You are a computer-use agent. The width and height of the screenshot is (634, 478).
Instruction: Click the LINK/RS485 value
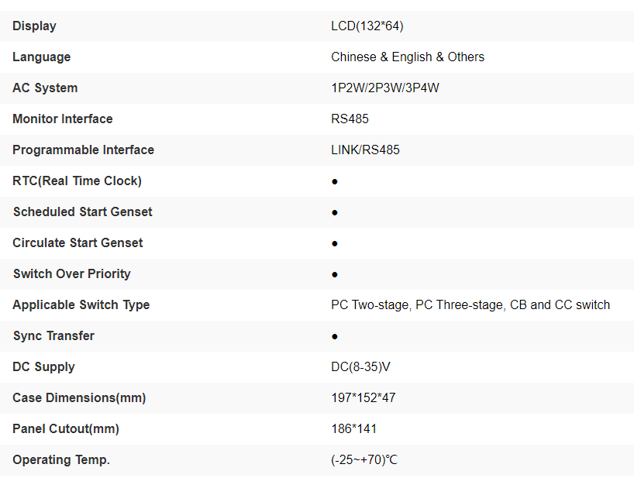tap(365, 150)
